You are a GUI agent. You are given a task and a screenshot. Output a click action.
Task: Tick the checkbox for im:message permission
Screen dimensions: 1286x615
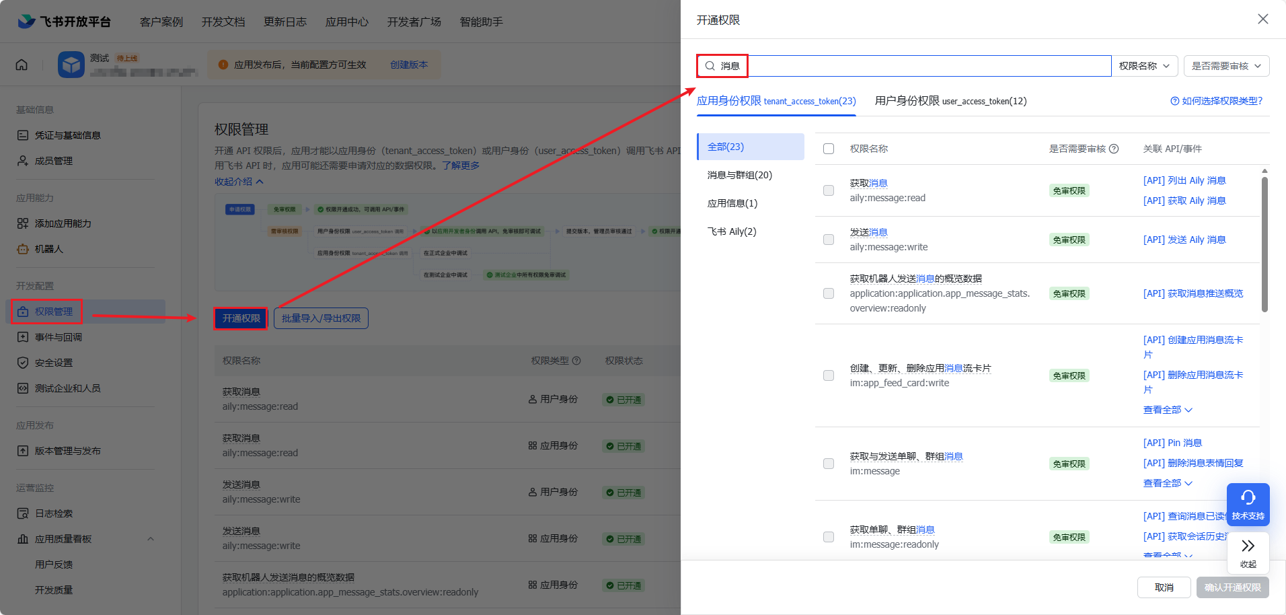click(829, 464)
